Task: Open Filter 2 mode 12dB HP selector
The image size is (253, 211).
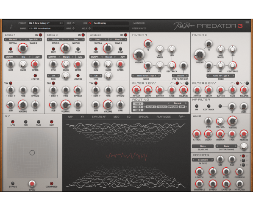Action: point(221,76)
